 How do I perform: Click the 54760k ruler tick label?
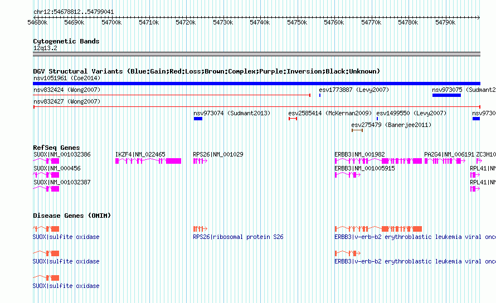(334, 22)
